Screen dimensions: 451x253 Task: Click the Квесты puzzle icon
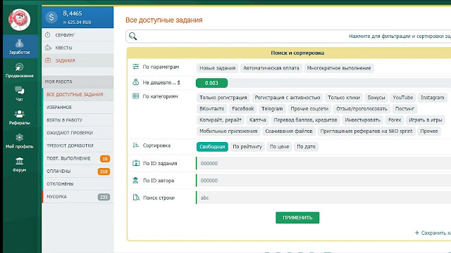(48, 48)
